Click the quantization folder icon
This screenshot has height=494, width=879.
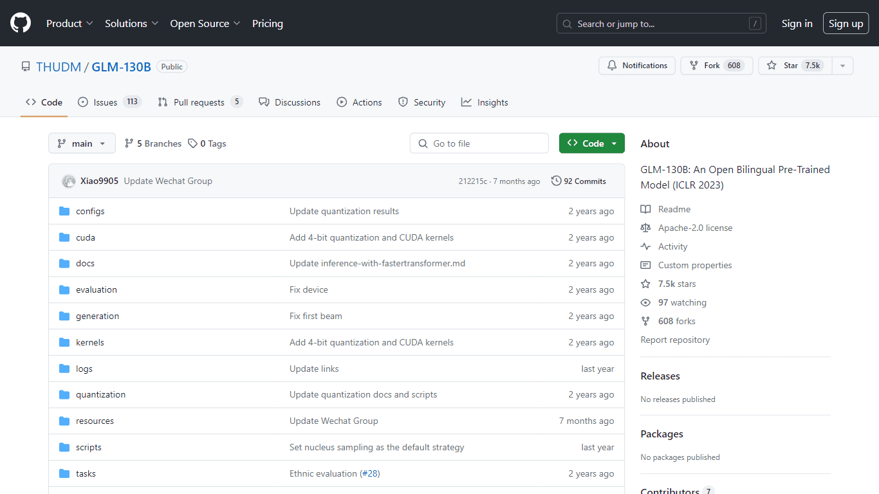pyautogui.click(x=64, y=395)
